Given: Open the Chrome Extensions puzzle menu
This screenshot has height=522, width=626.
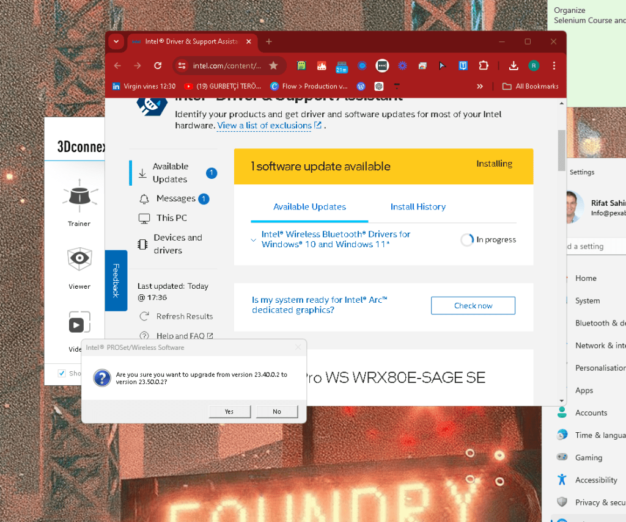Looking at the screenshot, I should [x=484, y=65].
